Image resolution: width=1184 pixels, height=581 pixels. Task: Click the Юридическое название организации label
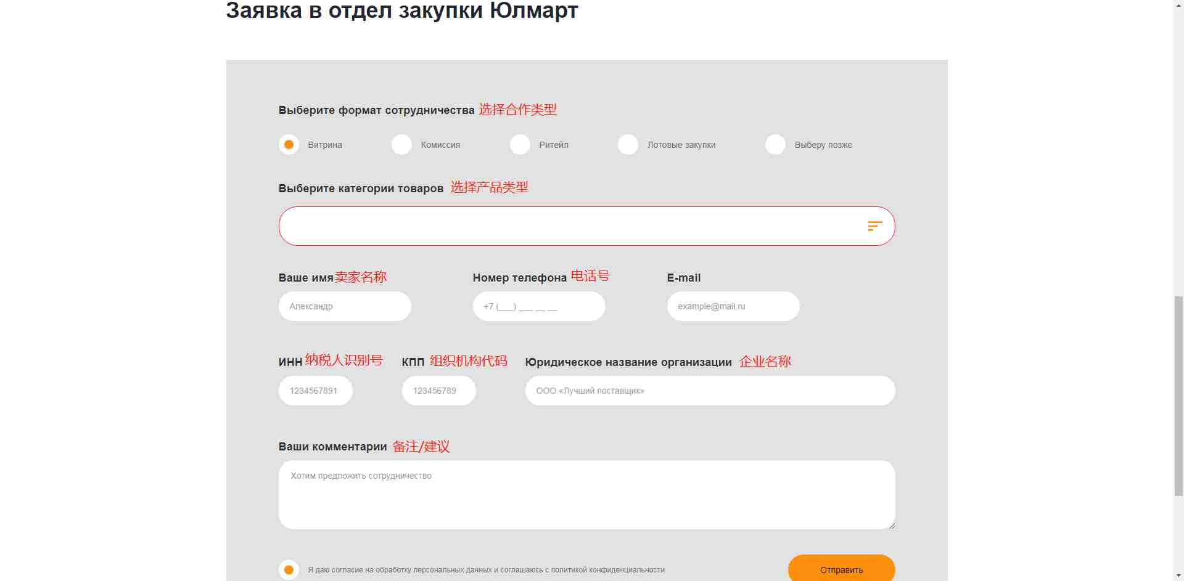(x=628, y=362)
